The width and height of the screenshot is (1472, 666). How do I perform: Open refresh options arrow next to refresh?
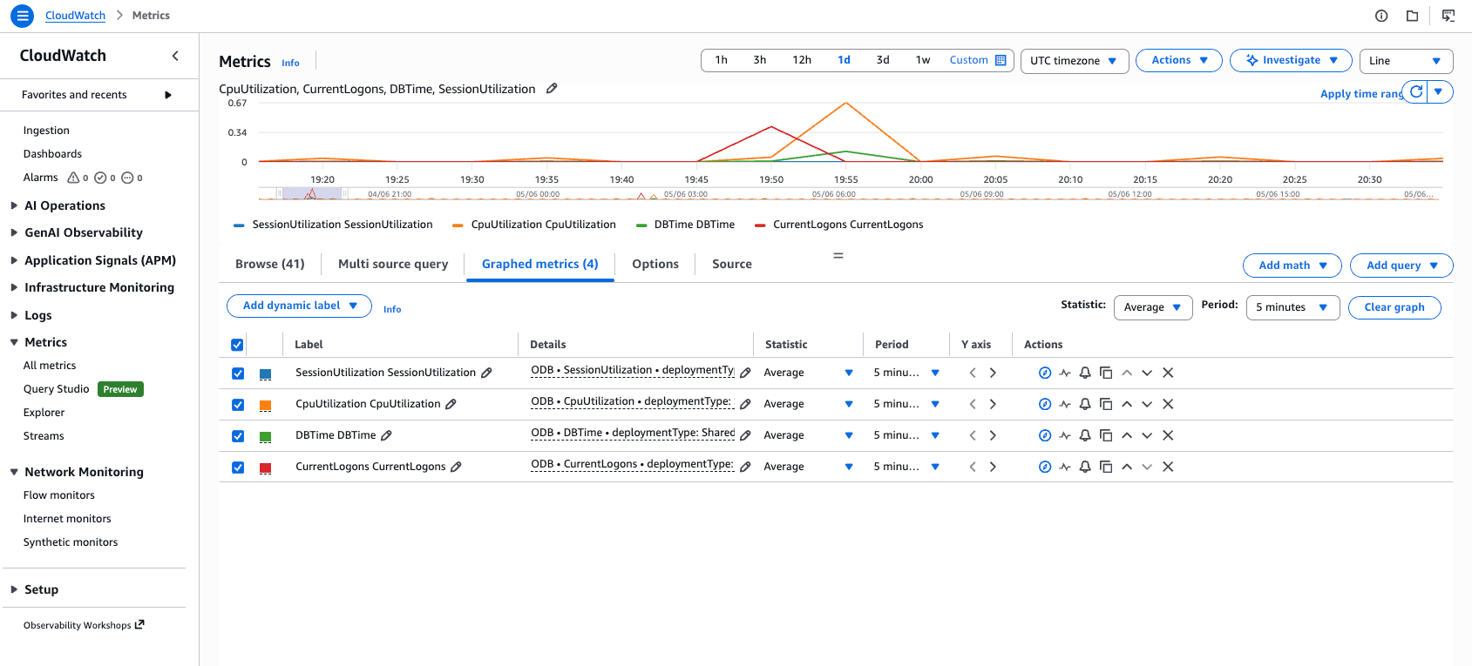pos(1440,91)
